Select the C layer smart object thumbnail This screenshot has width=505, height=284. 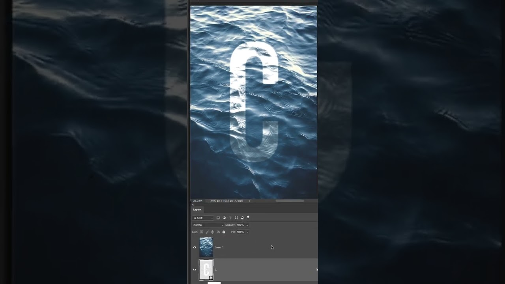pos(206,270)
